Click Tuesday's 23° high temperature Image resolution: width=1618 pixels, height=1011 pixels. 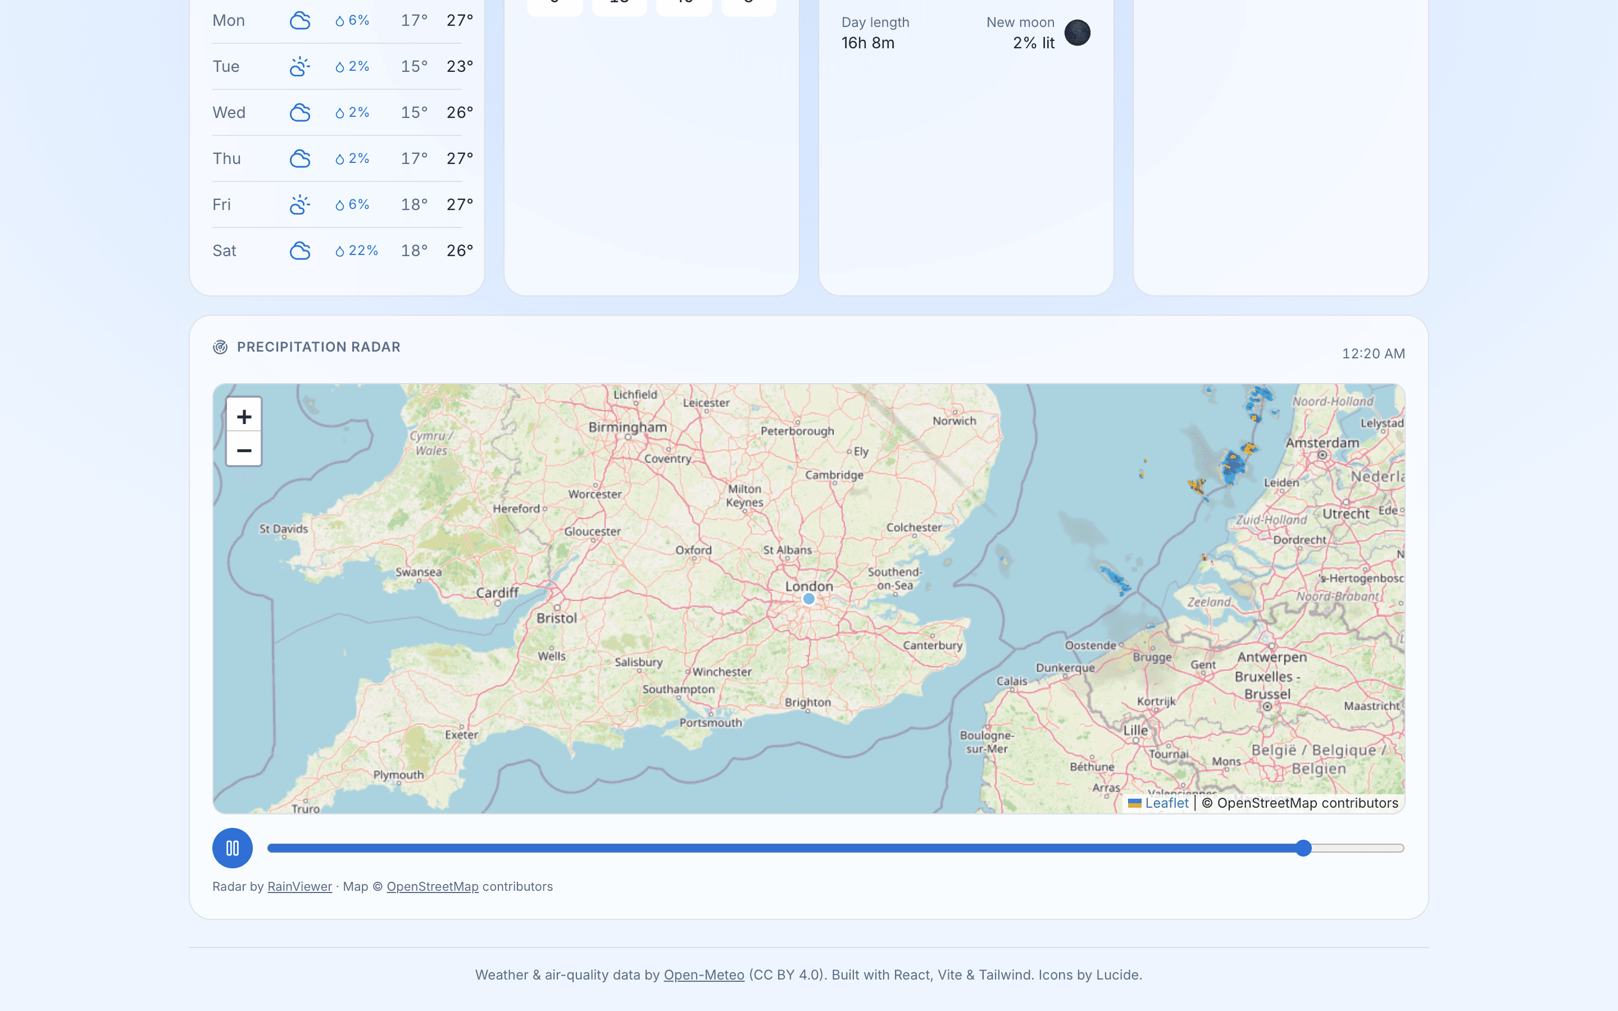(460, 66)
